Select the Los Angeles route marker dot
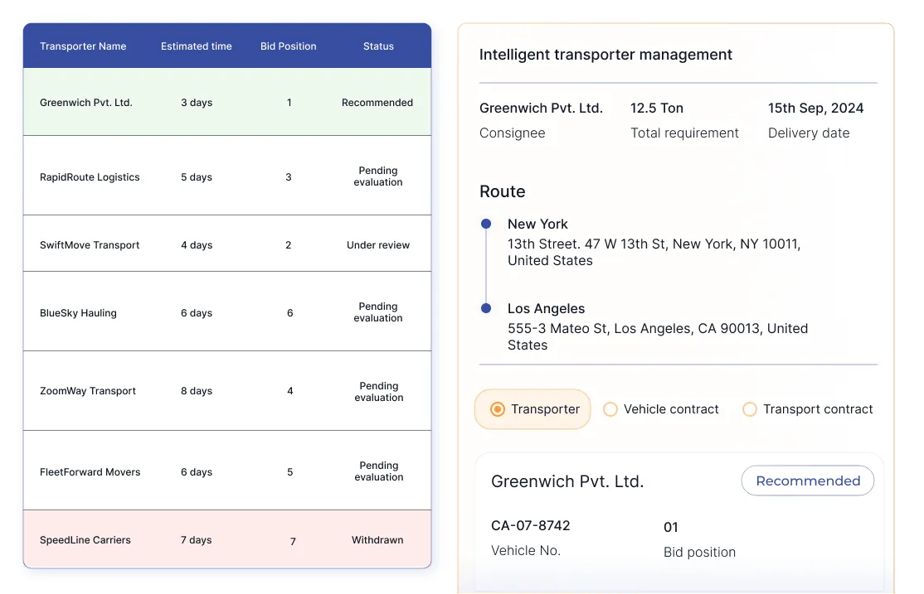Viewport: 924px width, 594px height. [485, 307]
